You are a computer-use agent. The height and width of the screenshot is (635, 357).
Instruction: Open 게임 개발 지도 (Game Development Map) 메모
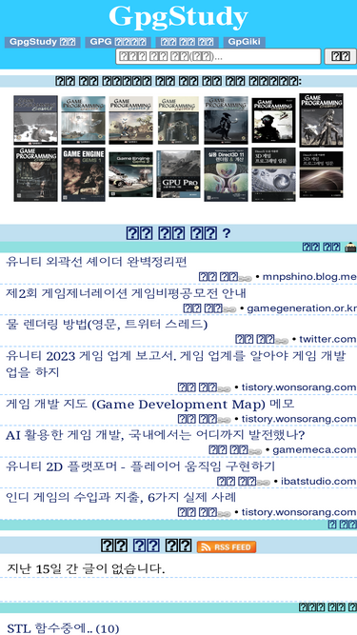tap(150, 404)
